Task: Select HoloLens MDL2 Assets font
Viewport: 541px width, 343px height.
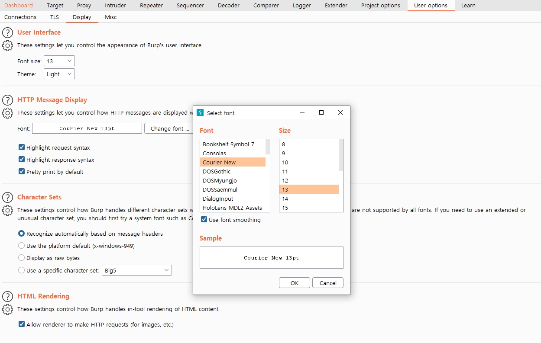Action: (233, 208)
